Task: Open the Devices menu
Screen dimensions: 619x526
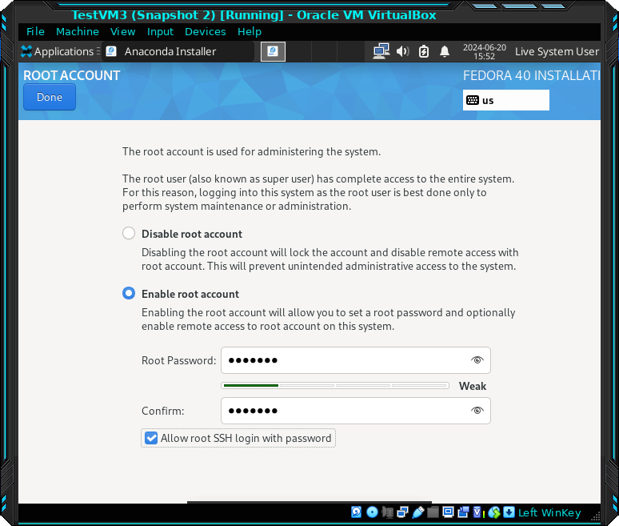Action: (206, 31)
